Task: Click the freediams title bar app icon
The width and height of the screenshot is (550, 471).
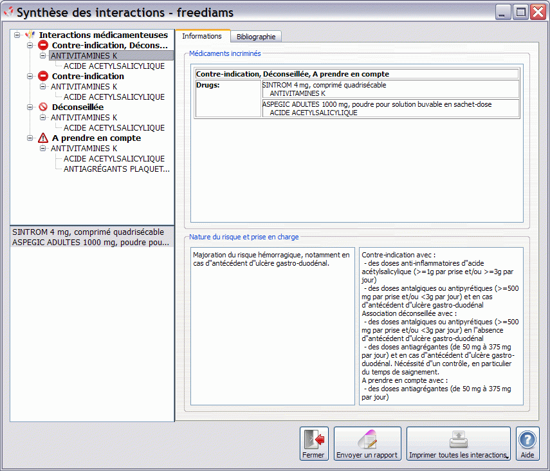Action: [x=9, y=12]
